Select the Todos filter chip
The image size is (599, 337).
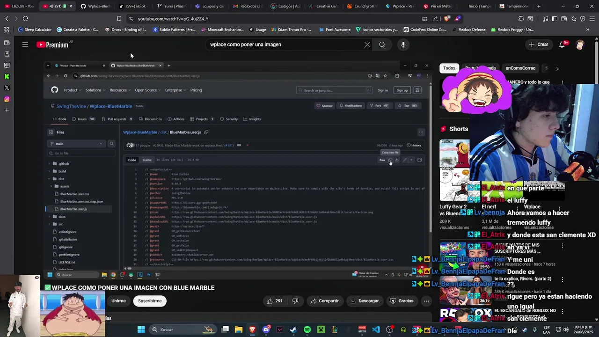(x=449, y=68)
